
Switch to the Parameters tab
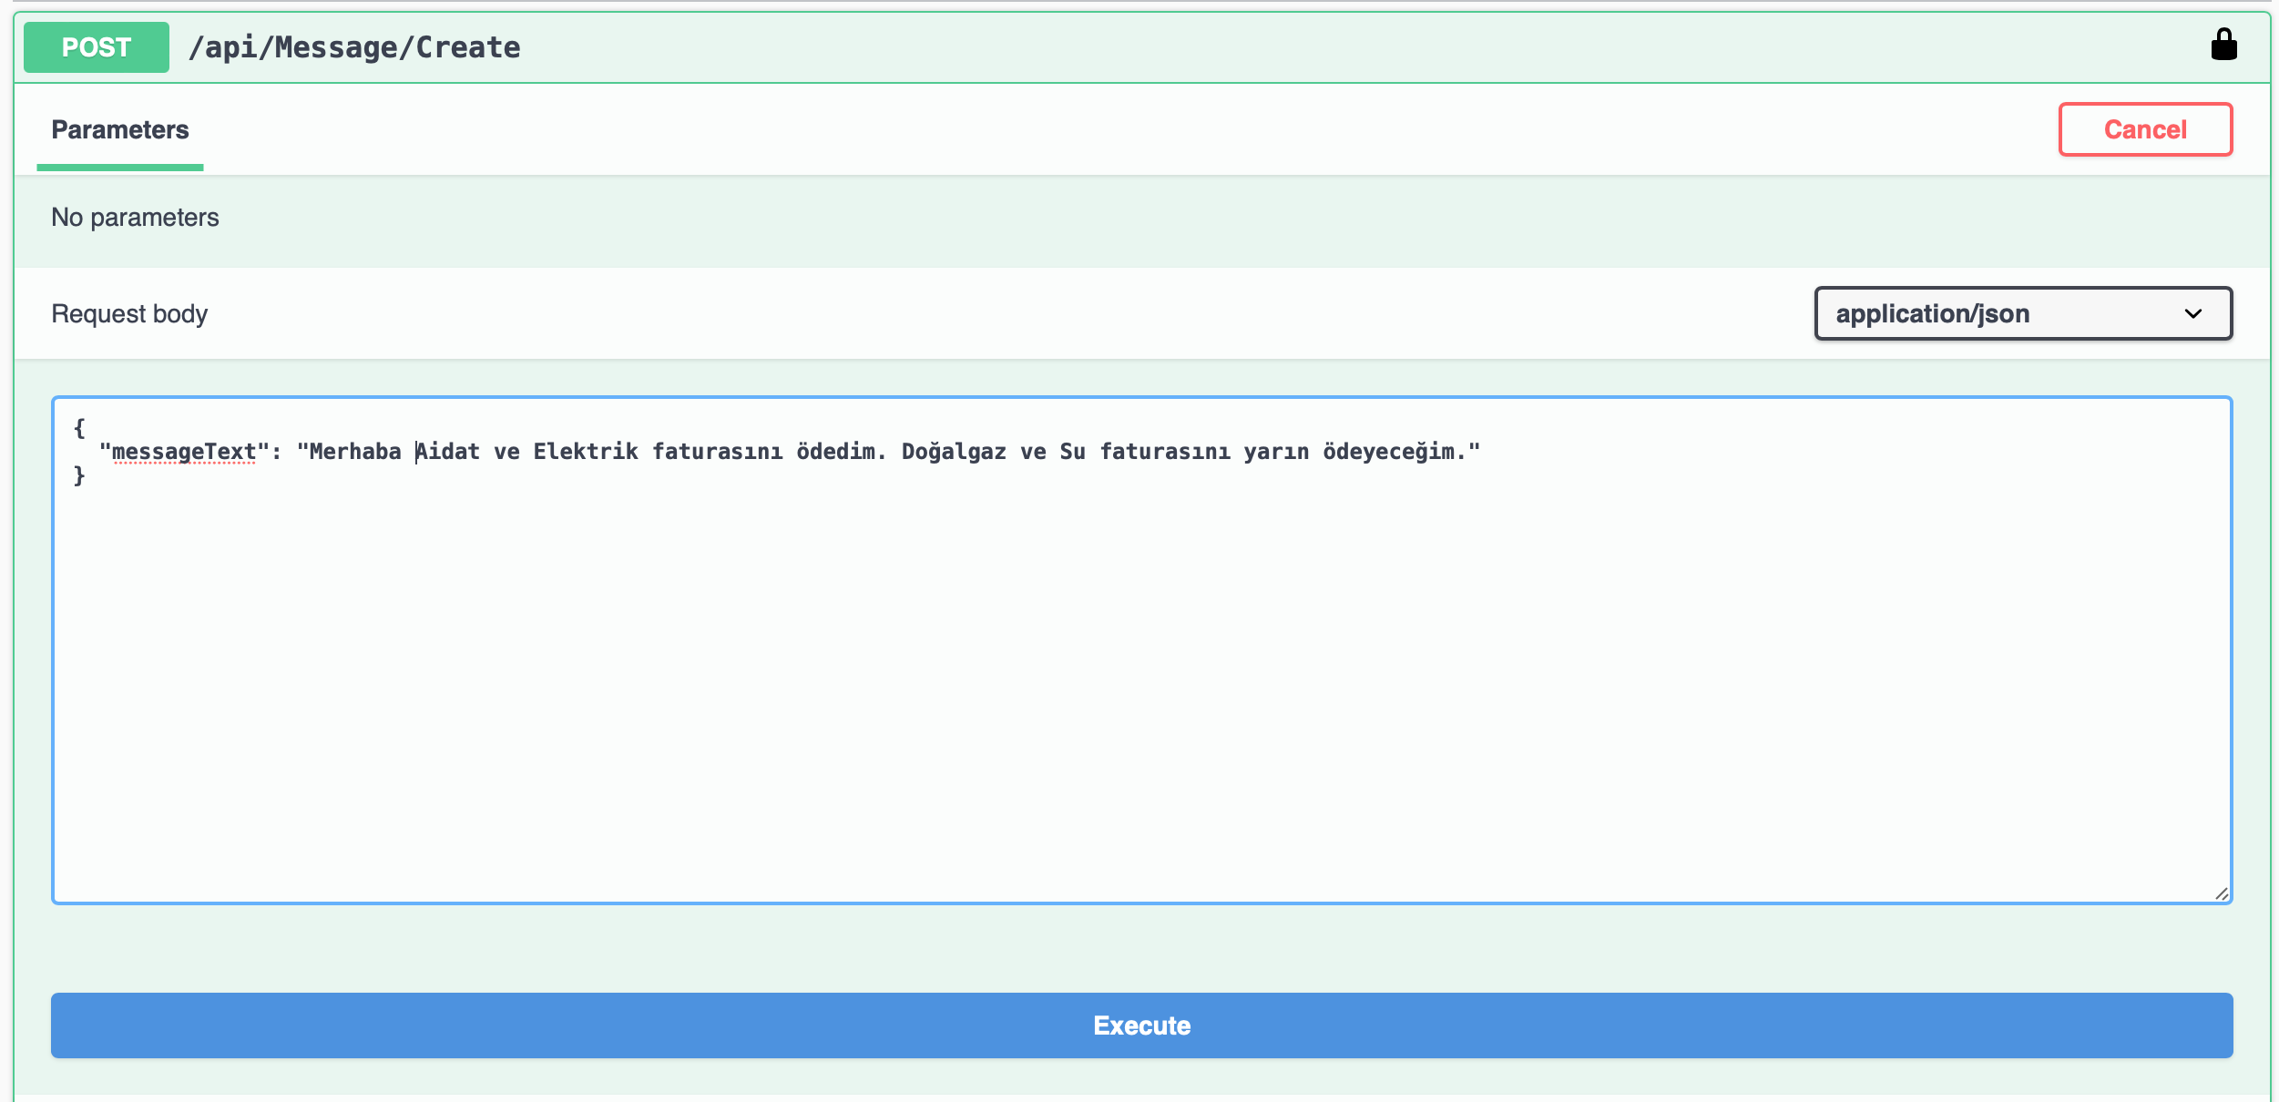coord(119,129)
